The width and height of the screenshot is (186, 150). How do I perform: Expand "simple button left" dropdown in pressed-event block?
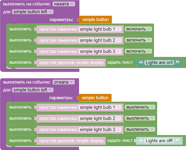coord(33,12)
